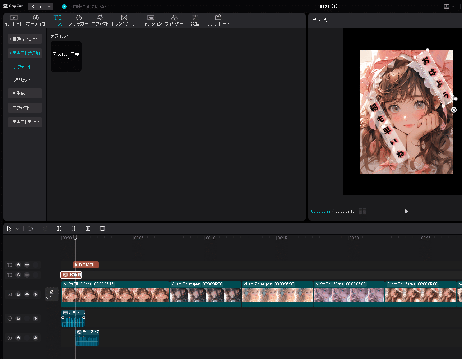Select the 朝も早いね text clip on timeline
Viewport: 462px width, 359px height.
[x=86, y=265]
